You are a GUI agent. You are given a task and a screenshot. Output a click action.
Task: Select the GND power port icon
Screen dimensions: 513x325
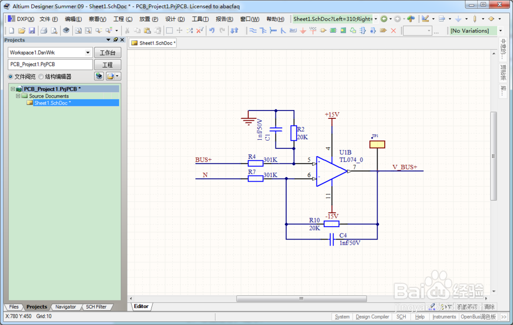[303, 31]
